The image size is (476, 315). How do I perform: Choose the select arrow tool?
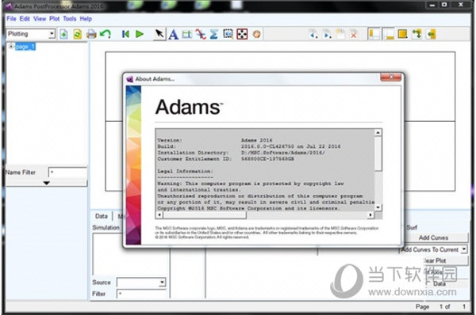(x=159, y=34)
